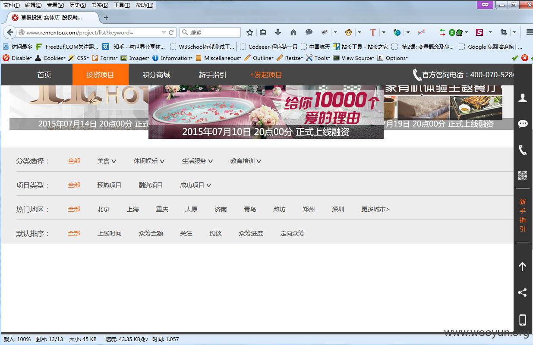Open the 历史(S) menu
This screenshot has width=533, height=345.
click(x=78, y=5)
